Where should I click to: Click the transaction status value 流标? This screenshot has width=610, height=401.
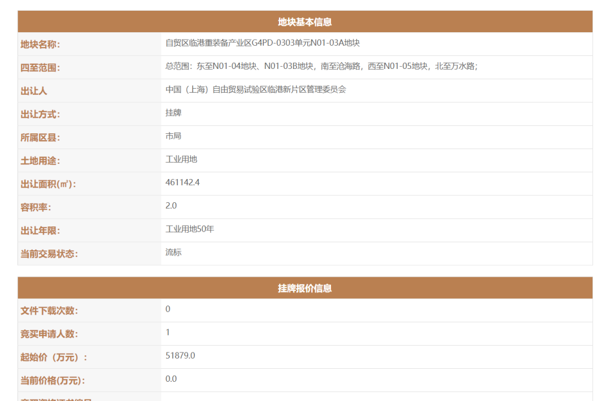173,252
